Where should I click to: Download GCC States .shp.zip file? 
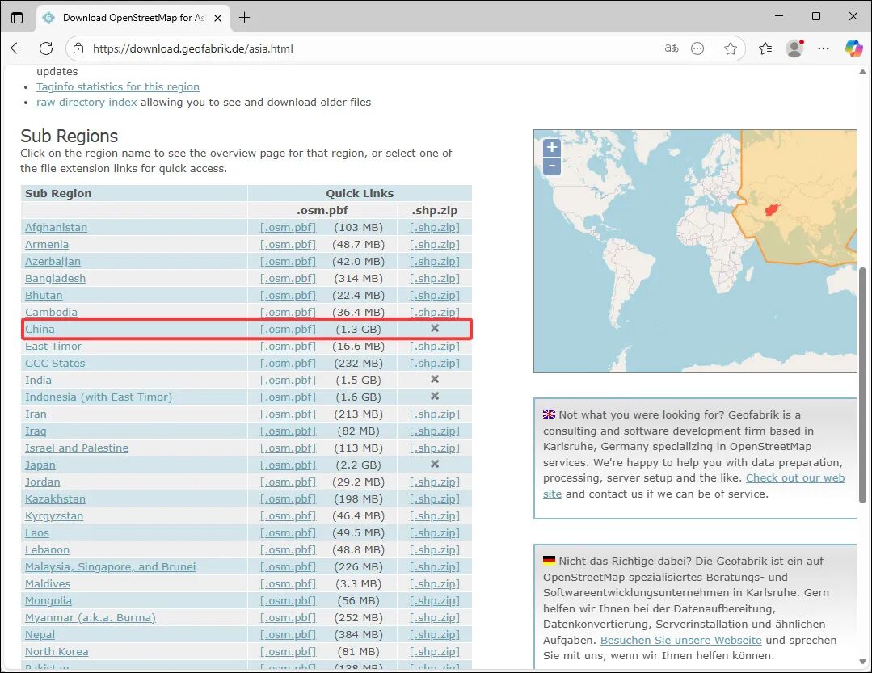click(435, 363)
